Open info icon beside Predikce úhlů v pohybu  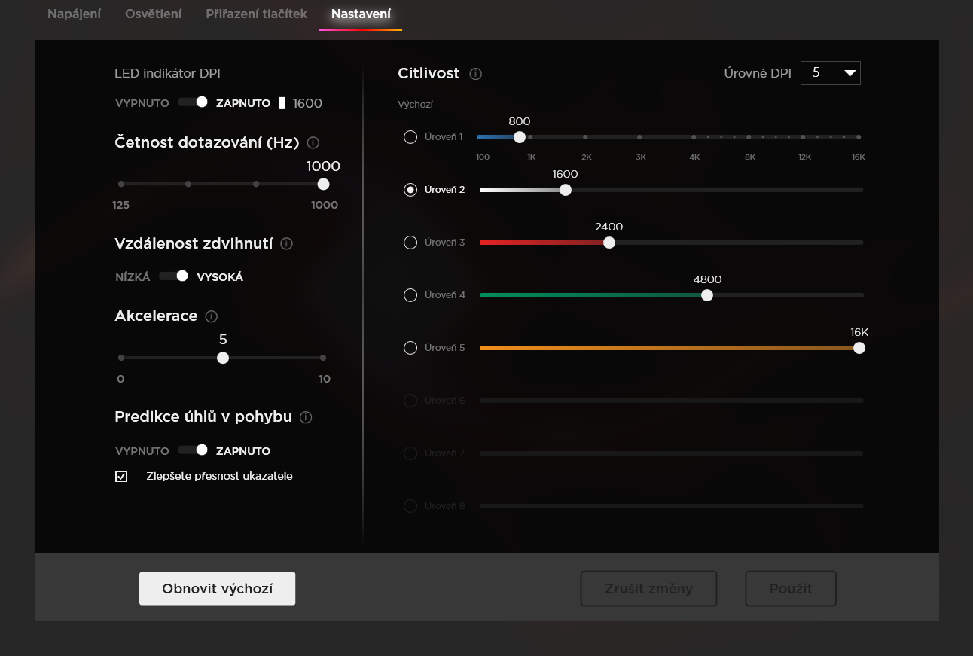tap(306, 417)
